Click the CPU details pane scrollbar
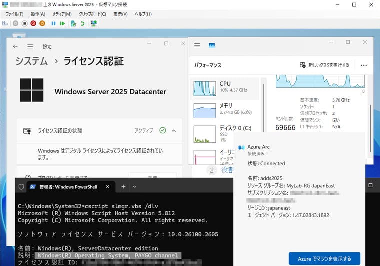Viewport: 380px width, 266px height. (370, 128)
